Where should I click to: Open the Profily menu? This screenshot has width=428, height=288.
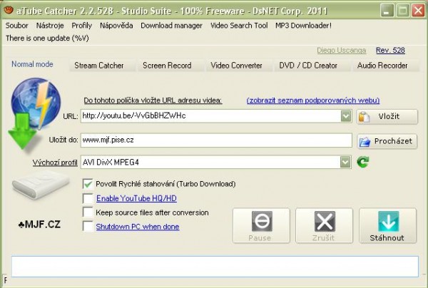81,26
